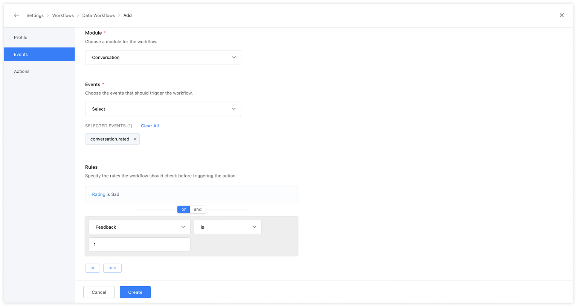
Task: Open the Actions sidebar tab
Action: (x=22, y=72)
